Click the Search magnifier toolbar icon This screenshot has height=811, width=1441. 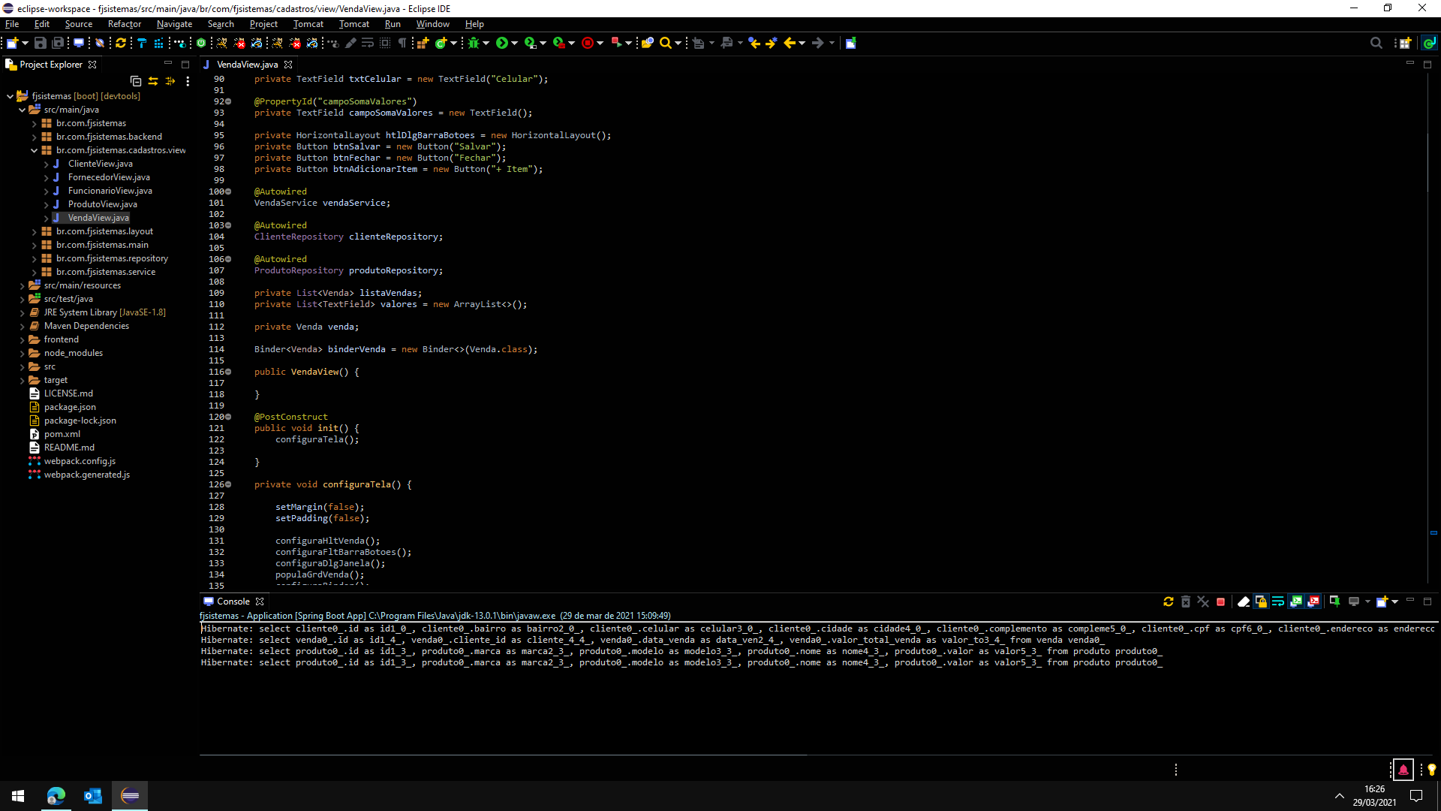pos(665,43)
